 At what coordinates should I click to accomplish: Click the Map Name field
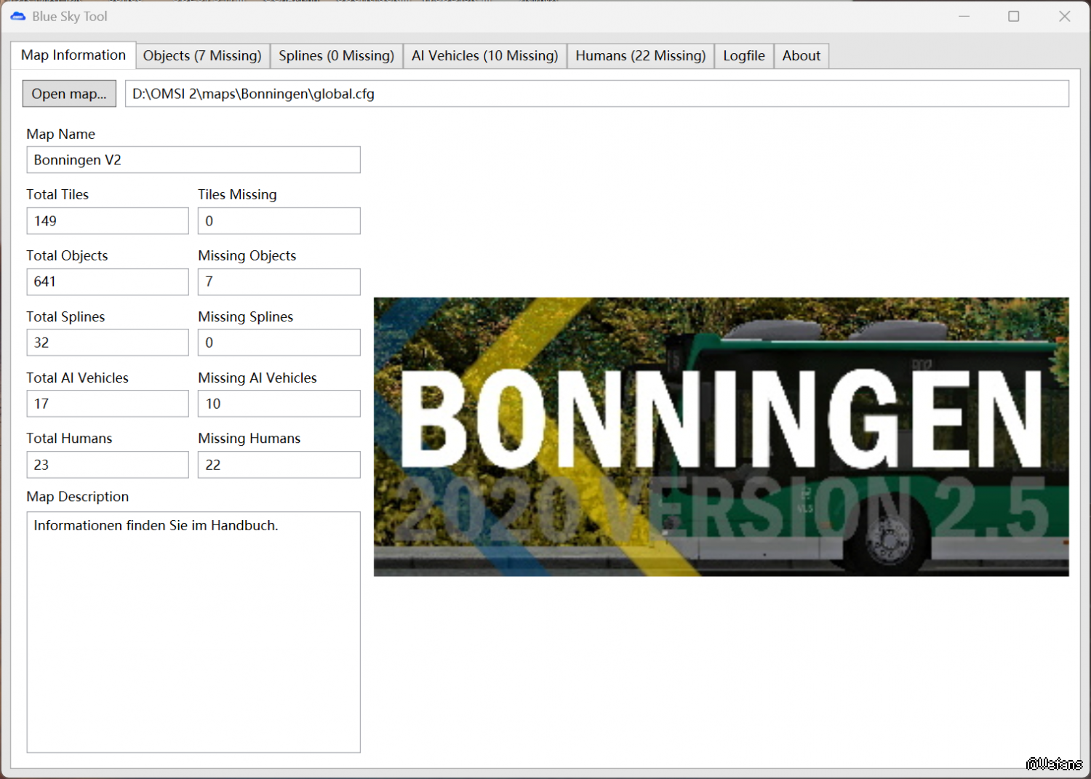click(193, 160)
